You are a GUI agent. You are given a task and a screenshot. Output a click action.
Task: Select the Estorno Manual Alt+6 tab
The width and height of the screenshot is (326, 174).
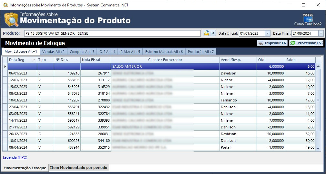[x=164, y=52]
